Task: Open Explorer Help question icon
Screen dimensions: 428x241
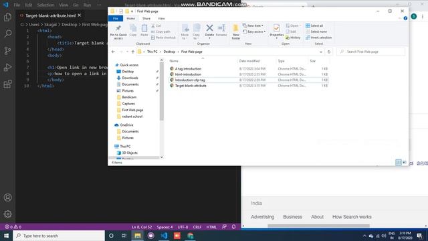Action: (x=405, y=18)
